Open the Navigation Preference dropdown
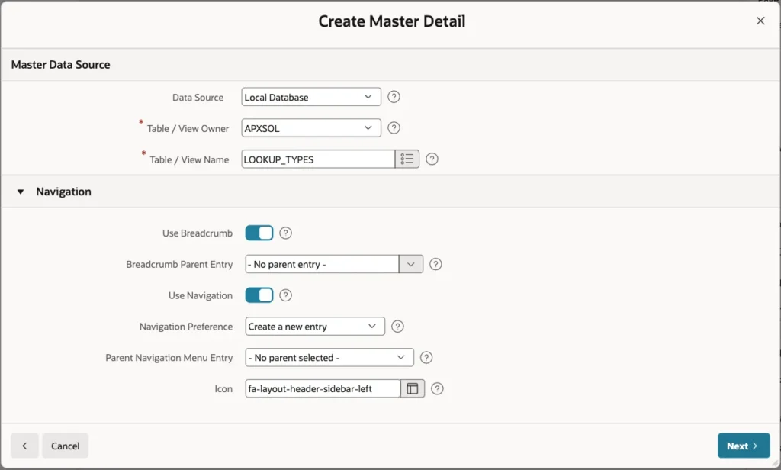 [315, 327]
